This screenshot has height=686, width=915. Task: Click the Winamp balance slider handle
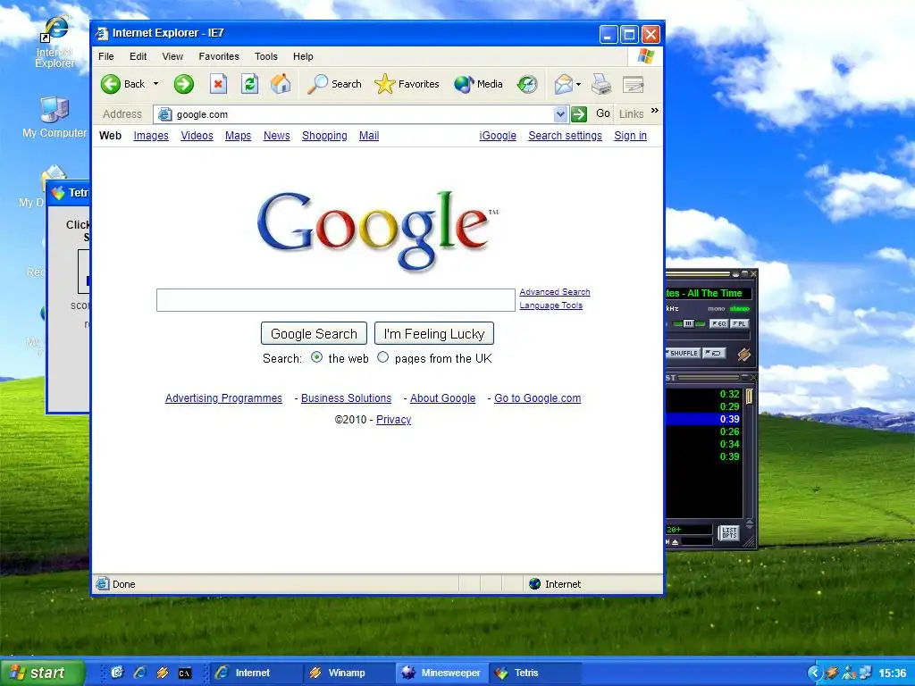pyautogui.click(x=689, y=323)
